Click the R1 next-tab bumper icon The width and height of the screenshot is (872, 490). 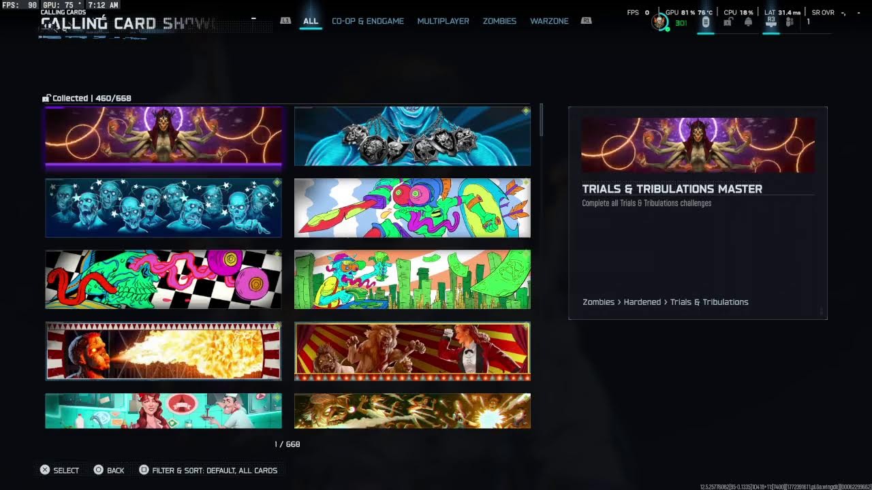586,21
